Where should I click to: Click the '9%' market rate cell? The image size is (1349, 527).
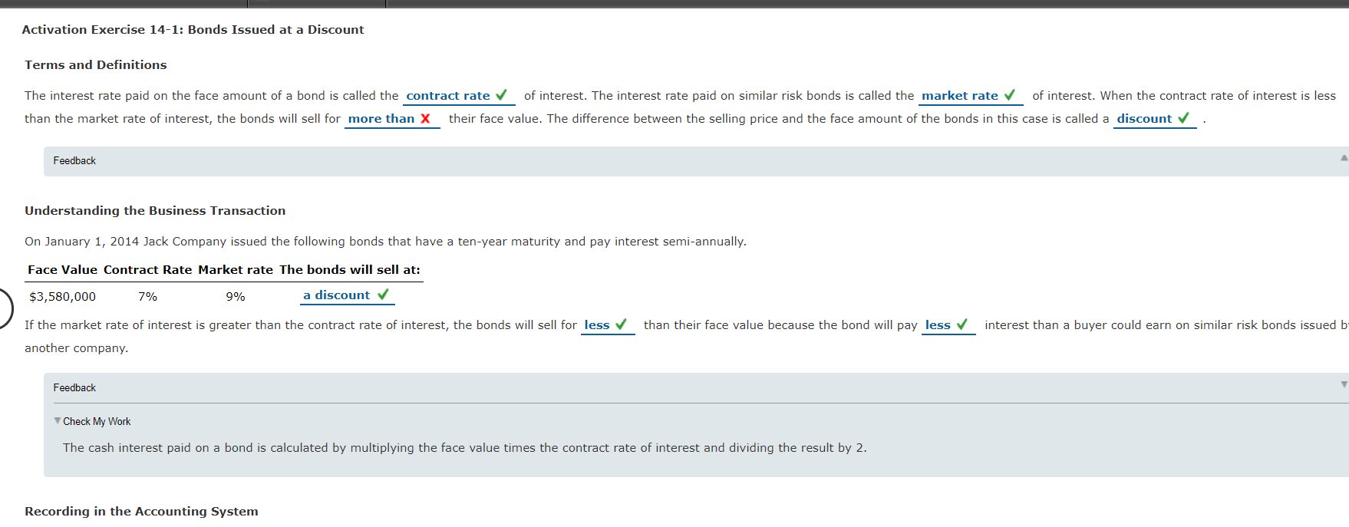click(236, 297)
